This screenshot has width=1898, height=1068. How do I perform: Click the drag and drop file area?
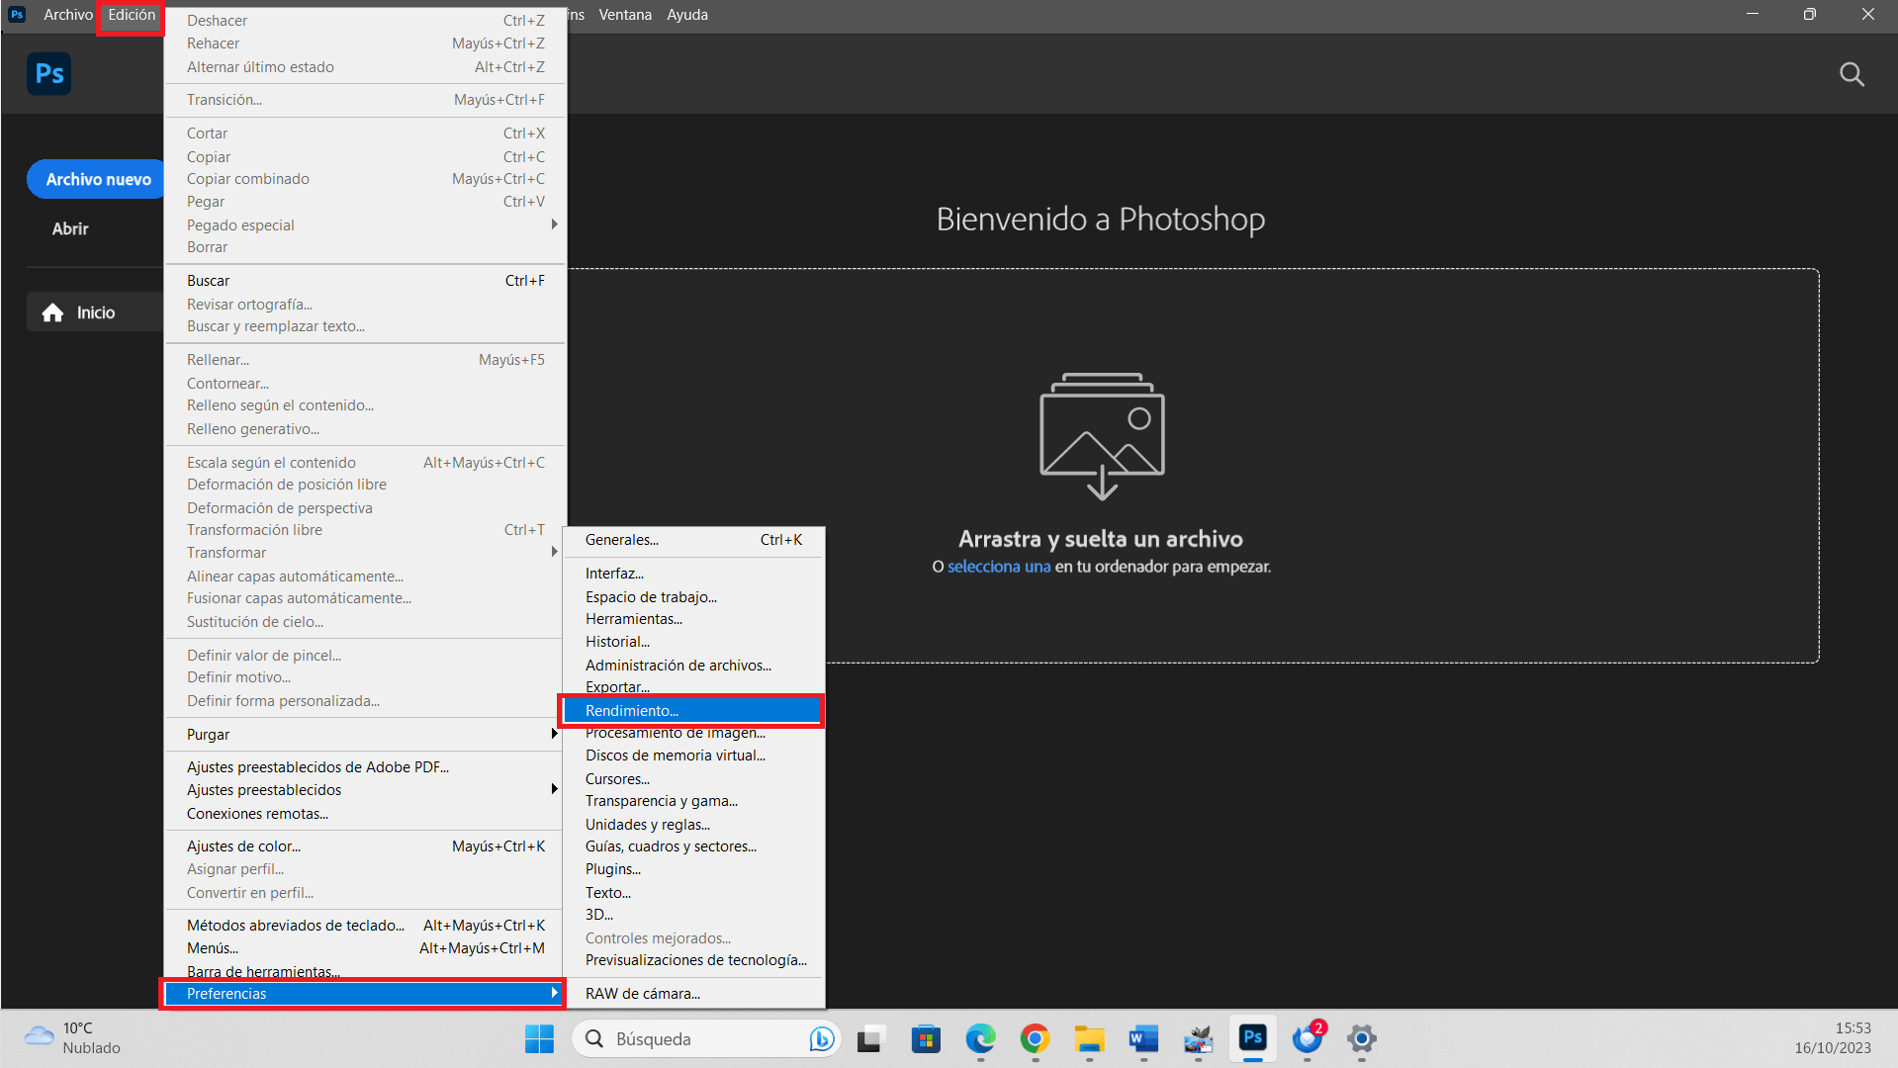coord(1193,466)
